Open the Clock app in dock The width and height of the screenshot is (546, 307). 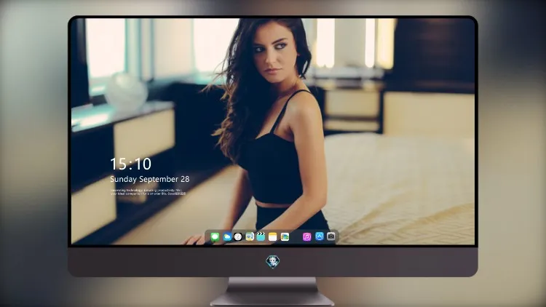click(238, 237)
